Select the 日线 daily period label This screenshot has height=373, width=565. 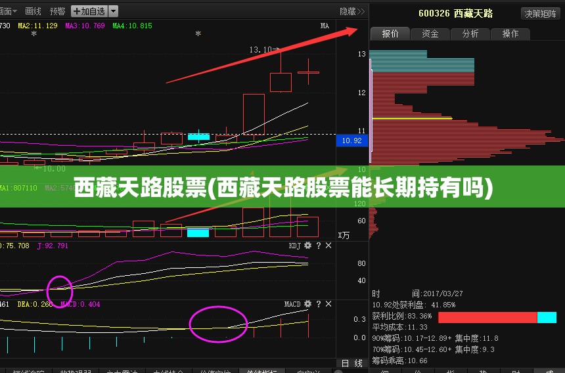point(351,363)
